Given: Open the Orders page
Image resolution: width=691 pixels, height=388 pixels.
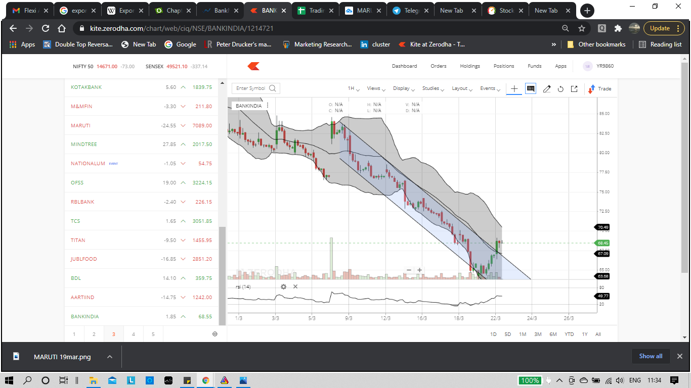Looking at the screenshot, I should pos(439,66).
